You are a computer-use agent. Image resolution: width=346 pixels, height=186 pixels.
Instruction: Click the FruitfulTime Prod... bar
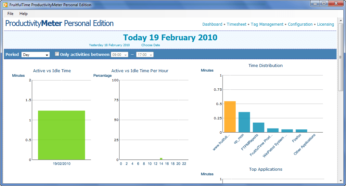pos(273,130)
